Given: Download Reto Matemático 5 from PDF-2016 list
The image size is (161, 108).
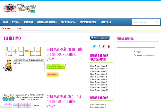Looking at the screenshot, I should coord(99,77).
